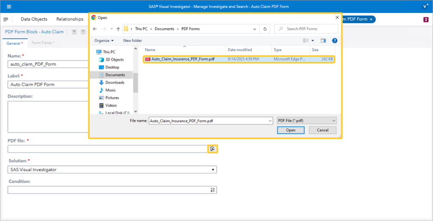Screen dimensions: 433x221
Task: Click the Label field Auto Claim PDF Form
Action: (48, 84)
